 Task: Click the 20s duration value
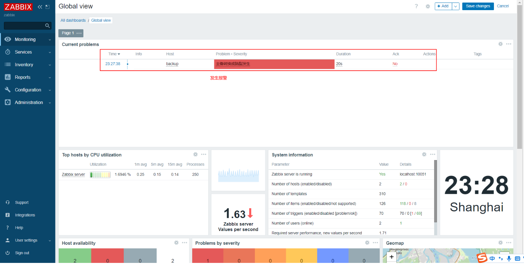[x=339, y=64]
